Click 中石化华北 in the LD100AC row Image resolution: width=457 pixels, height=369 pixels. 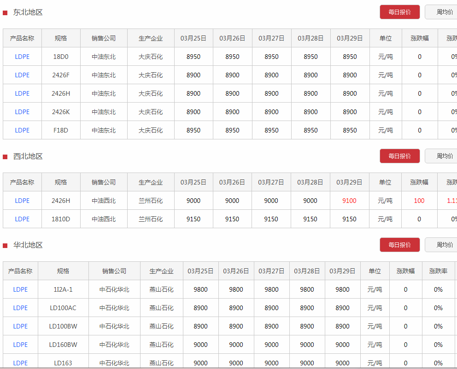click(x=114, y=308)
